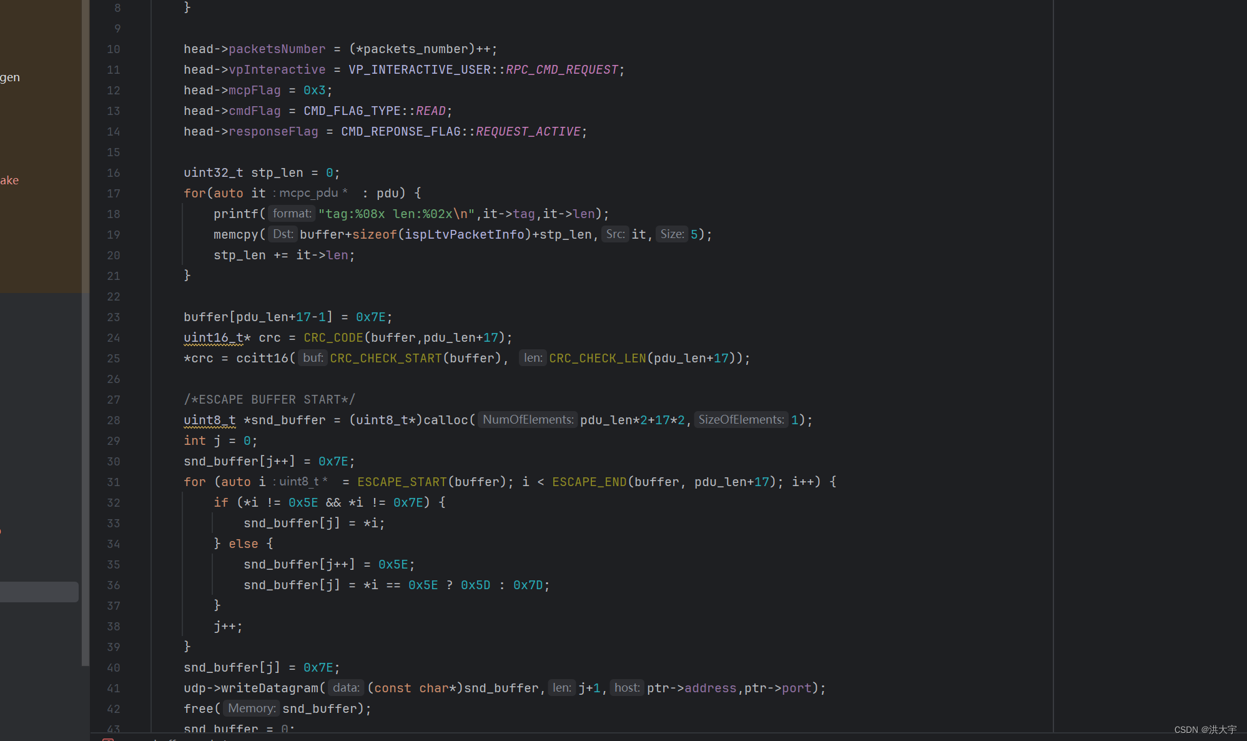Click the buf: parameter hint on line 25
1247x741 pixels.
313,358
